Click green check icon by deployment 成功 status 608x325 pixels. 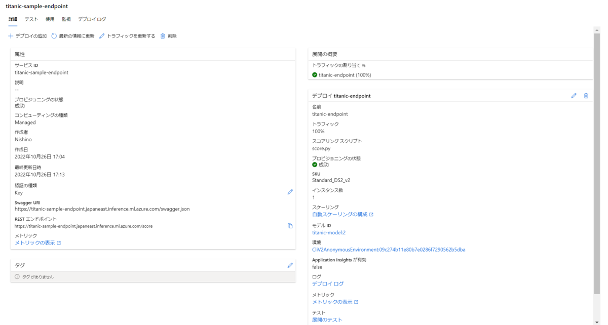[x=315, y=165]
